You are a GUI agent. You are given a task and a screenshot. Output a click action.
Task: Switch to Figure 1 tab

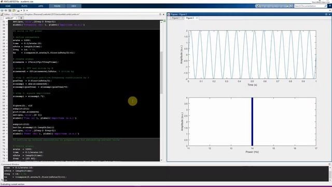click(x=175, y=18)
